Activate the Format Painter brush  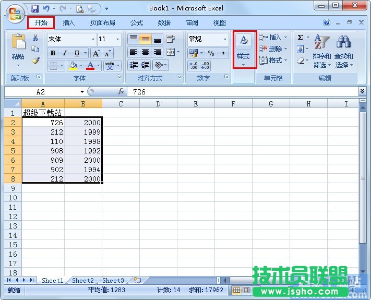coord(35,61)
